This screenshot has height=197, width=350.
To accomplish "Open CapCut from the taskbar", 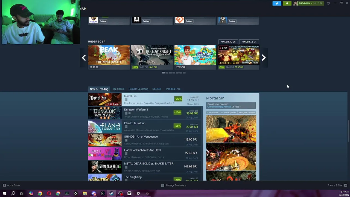I will [129, 193].
